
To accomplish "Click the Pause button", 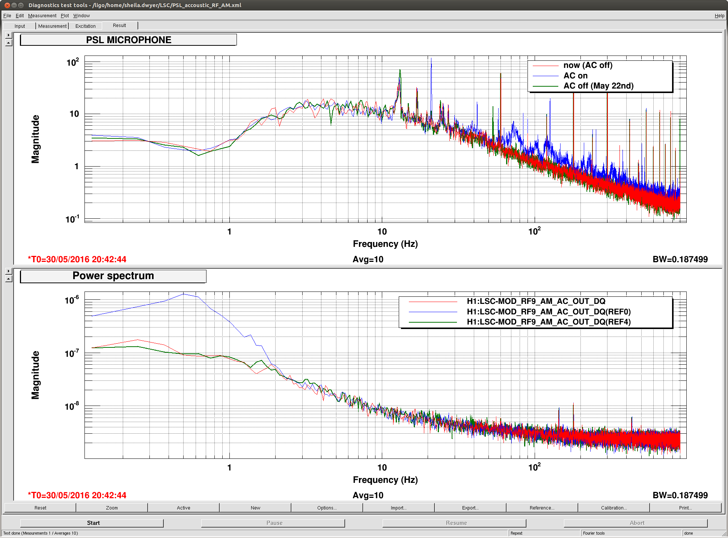I will pos(273,523).
